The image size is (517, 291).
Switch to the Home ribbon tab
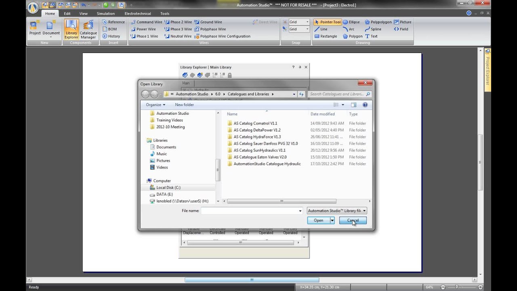(x=50, y=13)
